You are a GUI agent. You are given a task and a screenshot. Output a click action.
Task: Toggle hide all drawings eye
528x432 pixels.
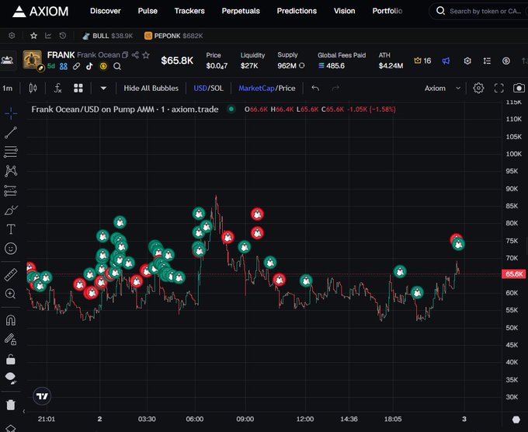pos(11,378)
